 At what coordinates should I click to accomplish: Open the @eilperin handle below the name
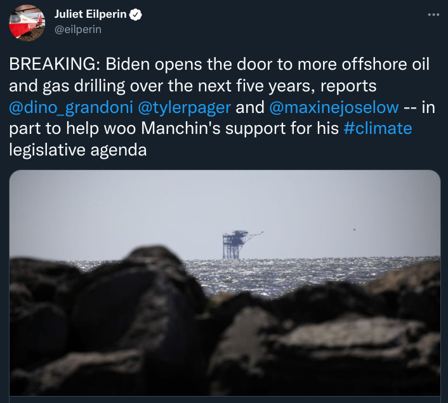pos(77,29)
